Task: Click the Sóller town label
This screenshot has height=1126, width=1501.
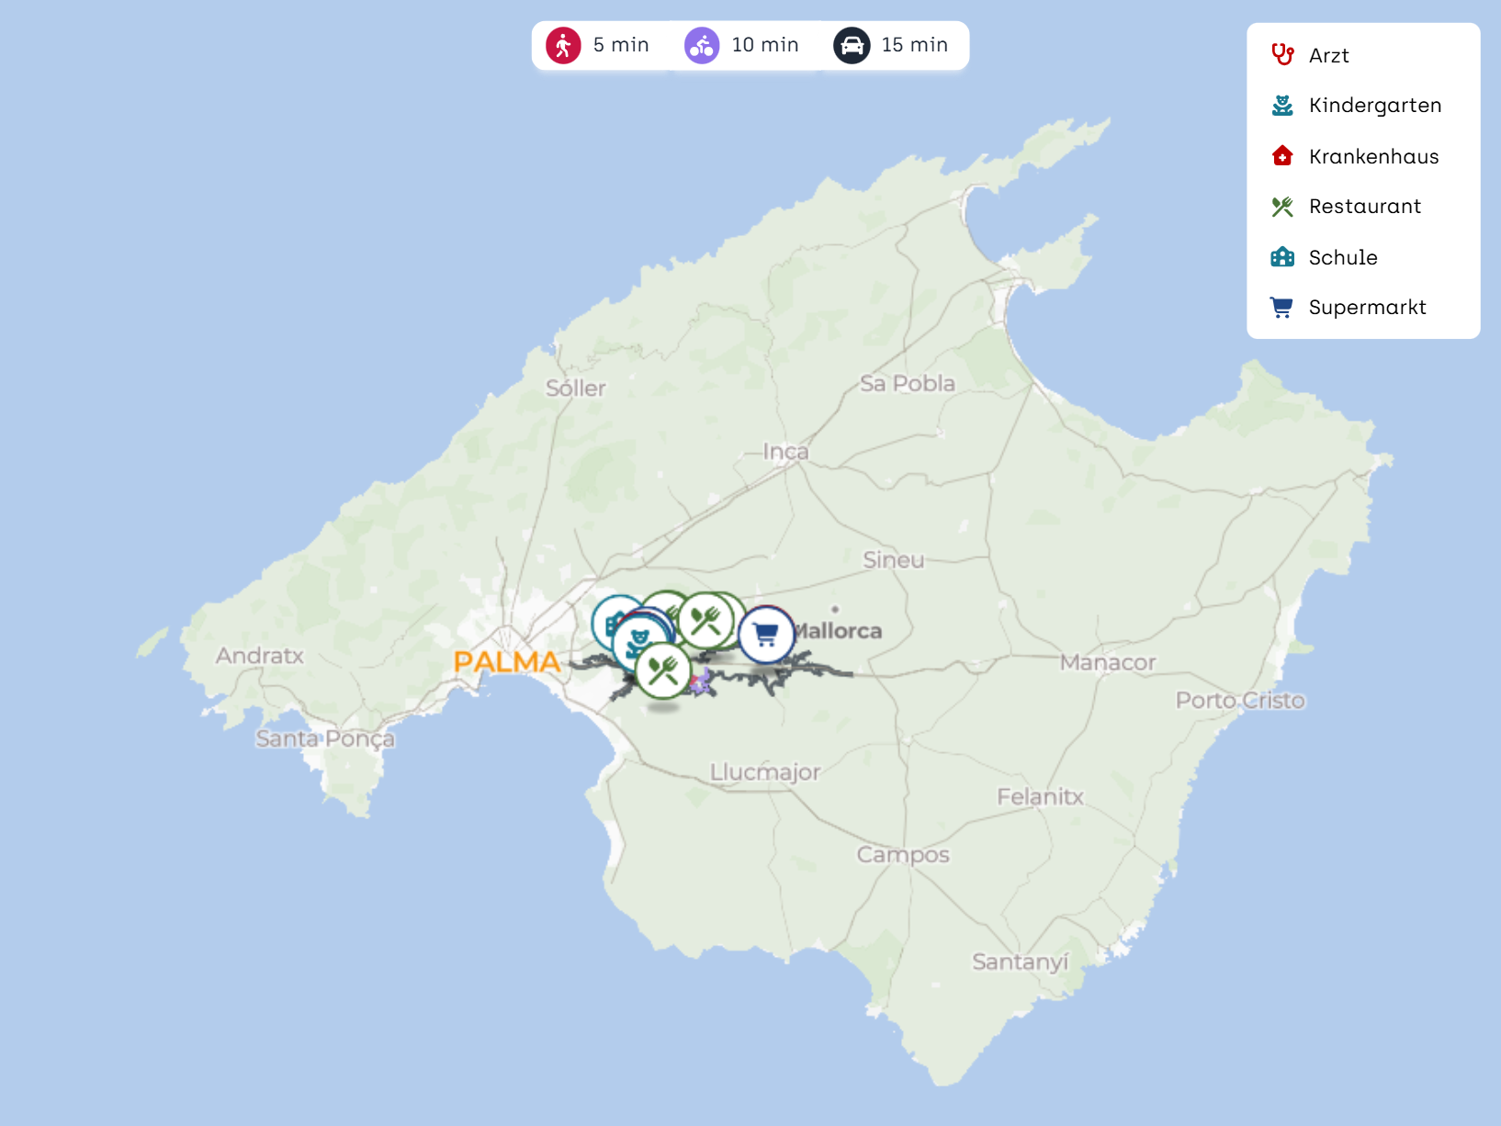Action: coord(575,388)
